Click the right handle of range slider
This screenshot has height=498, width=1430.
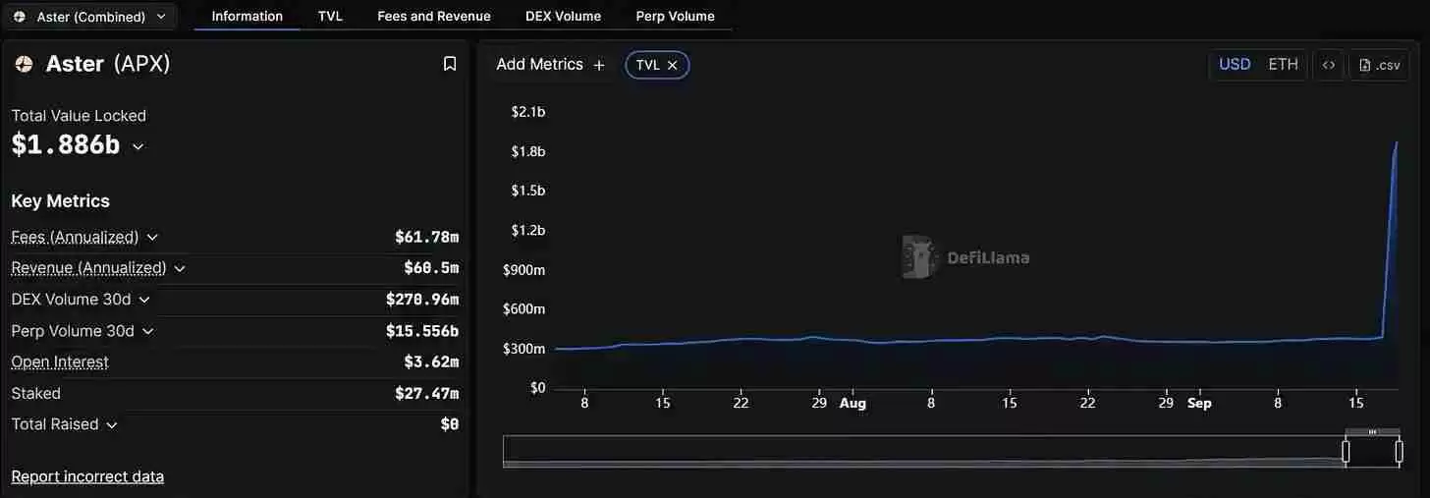[x=1399, y=452]
